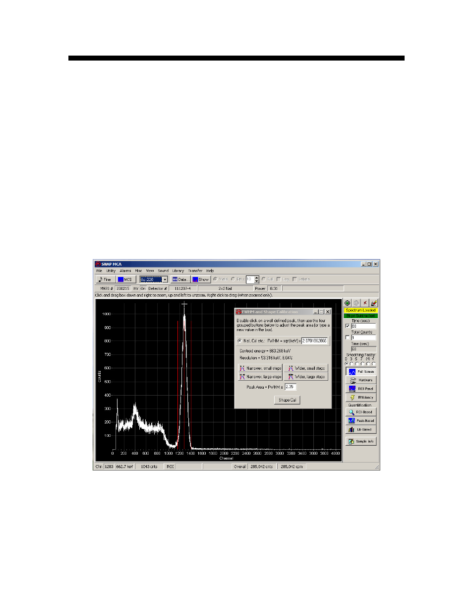The height and width of the screenshot is (613, 473).
Task: Click the Total Counts value field
Action: (x=363, y=338)
